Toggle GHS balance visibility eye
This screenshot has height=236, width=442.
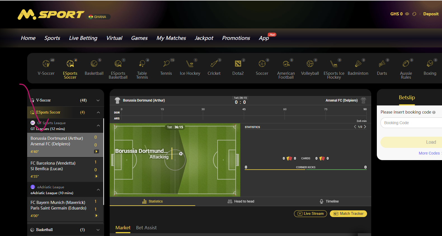click(x=407, y=14)
